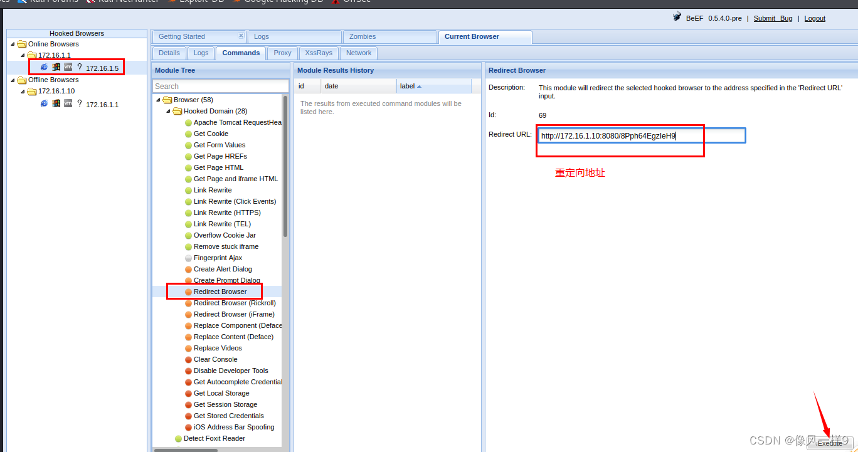Collapse the 172.16.1.10 group node
This screenshot has height=452, width=858.
(23, 92)
